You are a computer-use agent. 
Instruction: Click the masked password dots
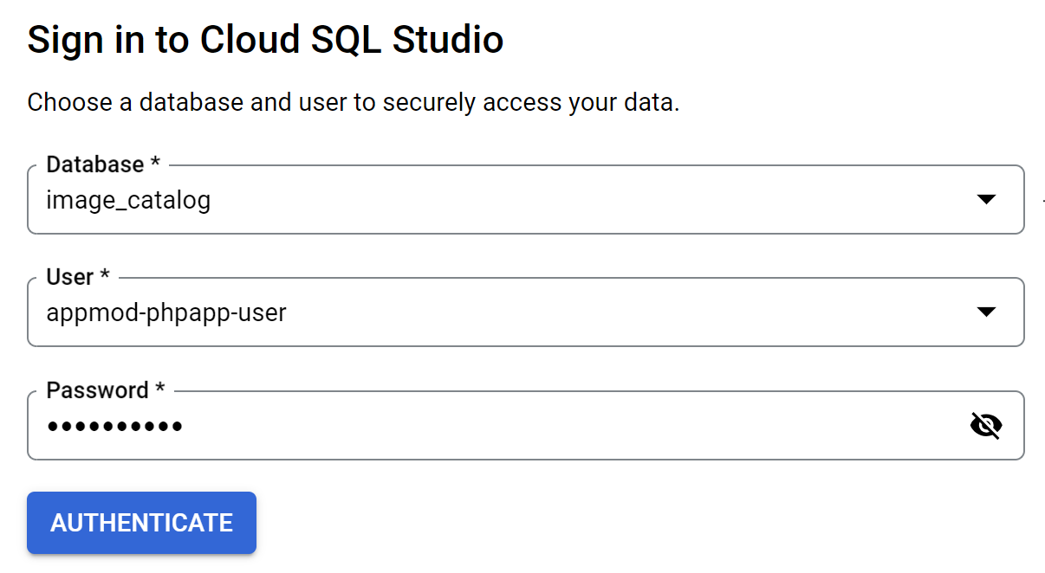click(x=114, y=426)
